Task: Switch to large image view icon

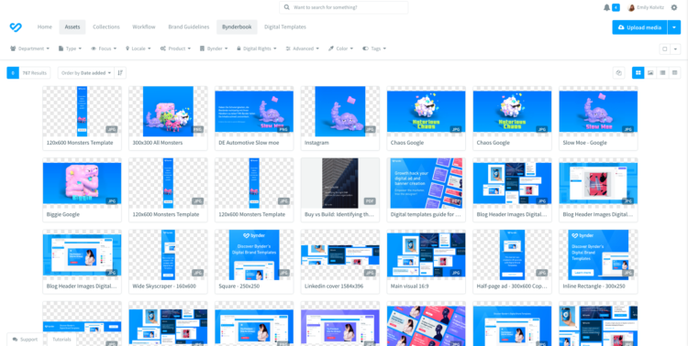Action: 650,72
